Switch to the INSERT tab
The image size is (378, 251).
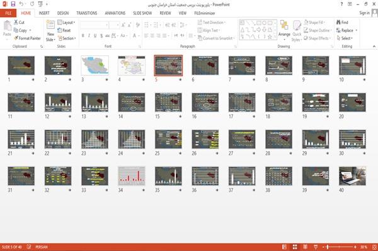pos(44,13)
